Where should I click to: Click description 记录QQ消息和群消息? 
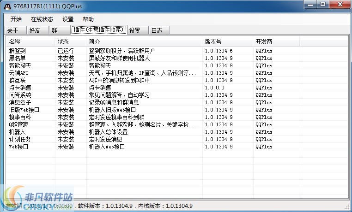pyautogui.click(x=114, y=102)
